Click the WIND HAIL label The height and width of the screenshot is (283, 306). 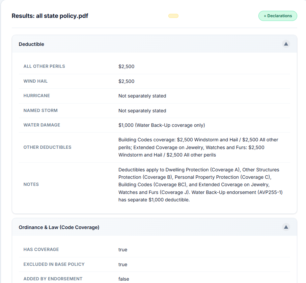pos(35,81)
